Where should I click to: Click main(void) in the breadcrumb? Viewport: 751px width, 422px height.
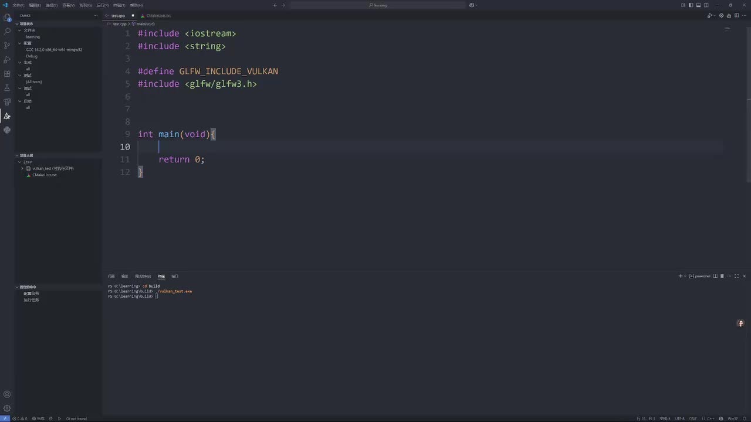[x=144, y=24]
